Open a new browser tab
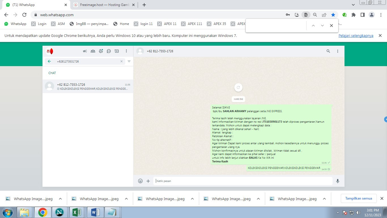Viewport: 387px width, 218px height. click(x=144, y=5)
